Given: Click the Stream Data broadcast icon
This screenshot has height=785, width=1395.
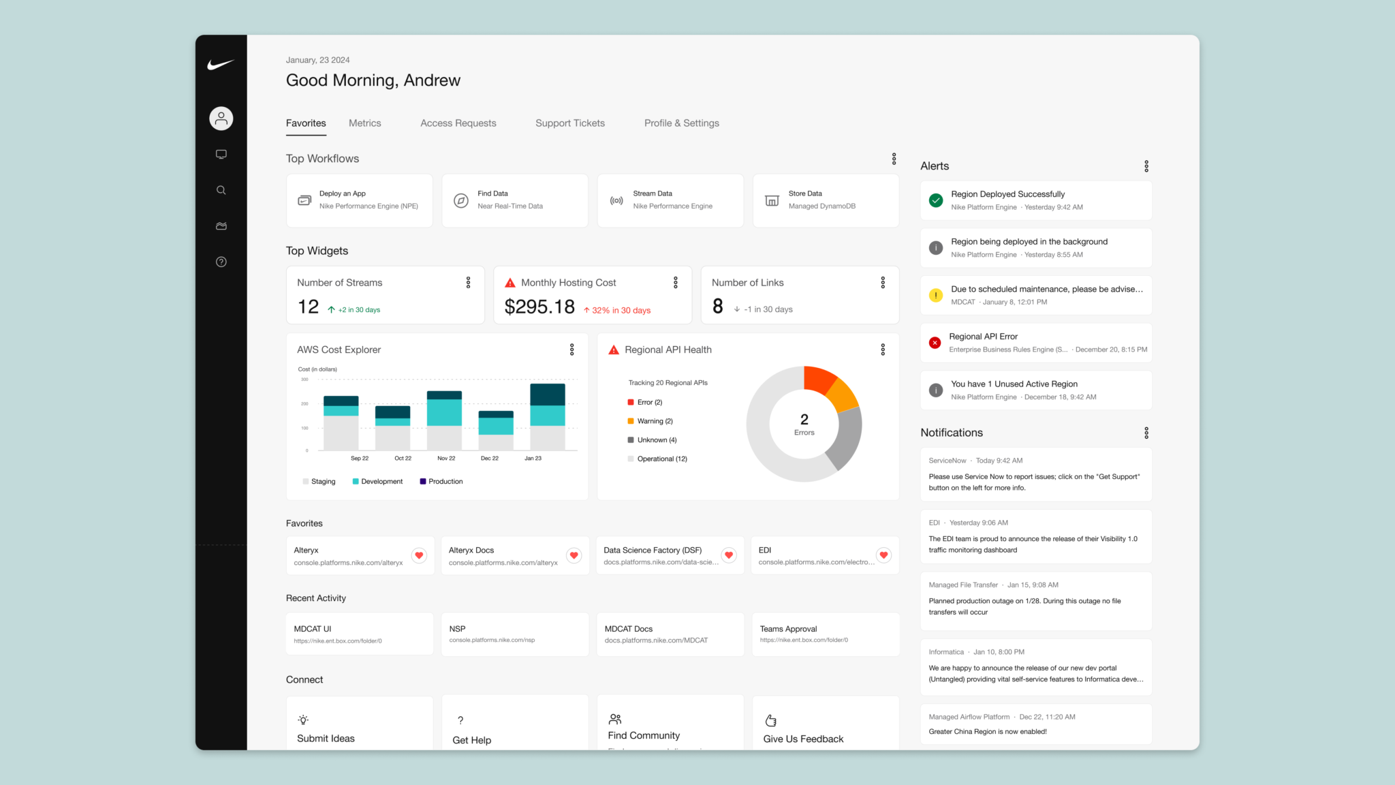Looking at the screenshot, I should (616, 200).
